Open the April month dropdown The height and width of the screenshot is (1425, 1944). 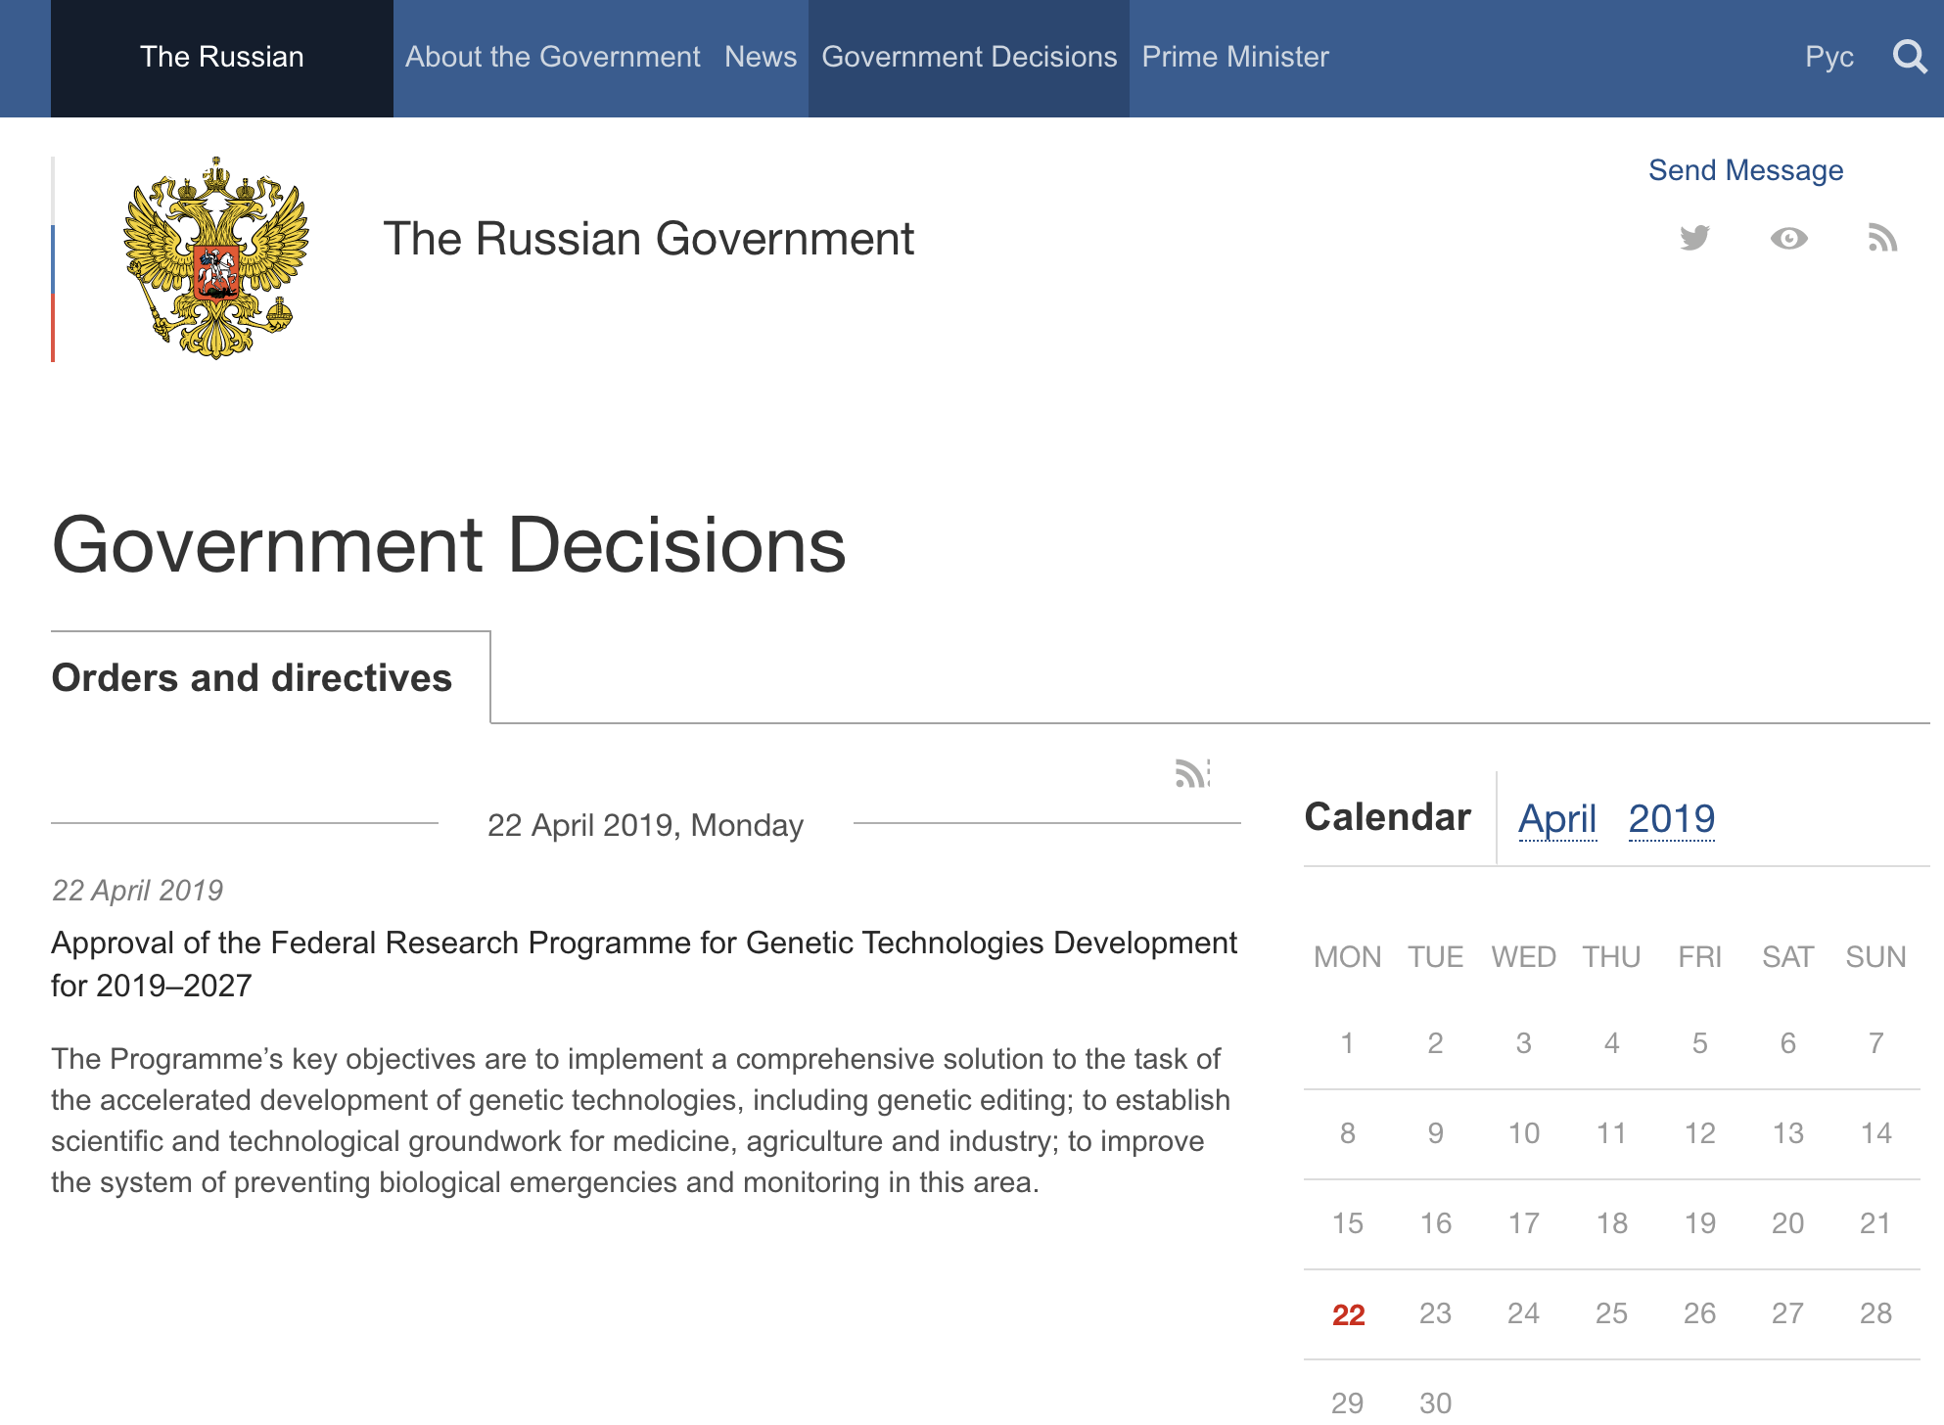click(x=1557, y=818)
